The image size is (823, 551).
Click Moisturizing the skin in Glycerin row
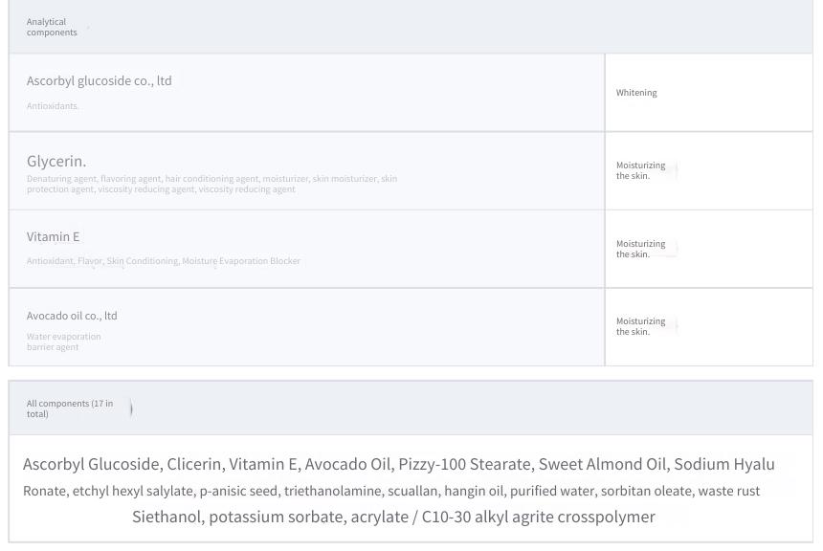tap(640, 170)
